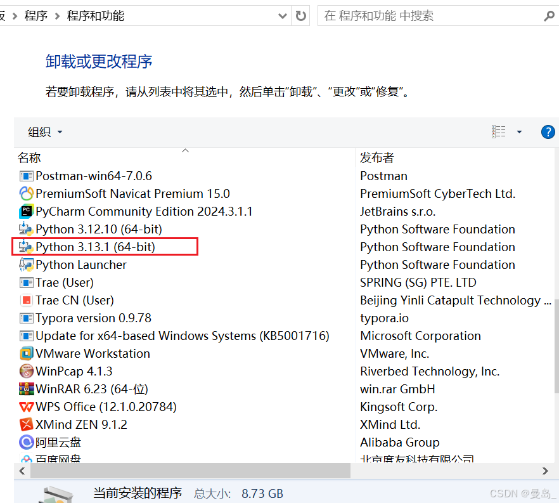The image size is (559, 503).
Task: Click the WPS Office icon
Action: pyautogui.click(x=26, y=407)
